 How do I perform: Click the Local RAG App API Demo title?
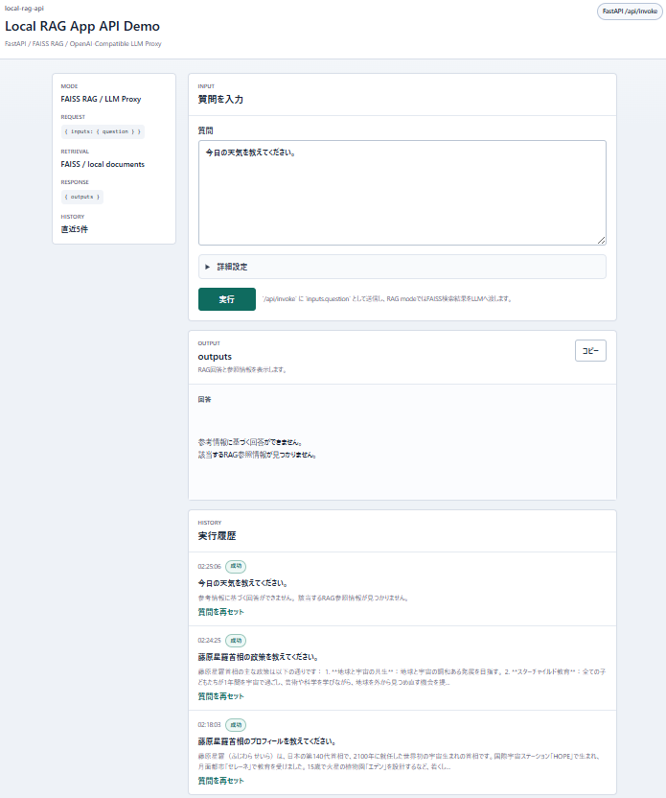click(82, 27)
